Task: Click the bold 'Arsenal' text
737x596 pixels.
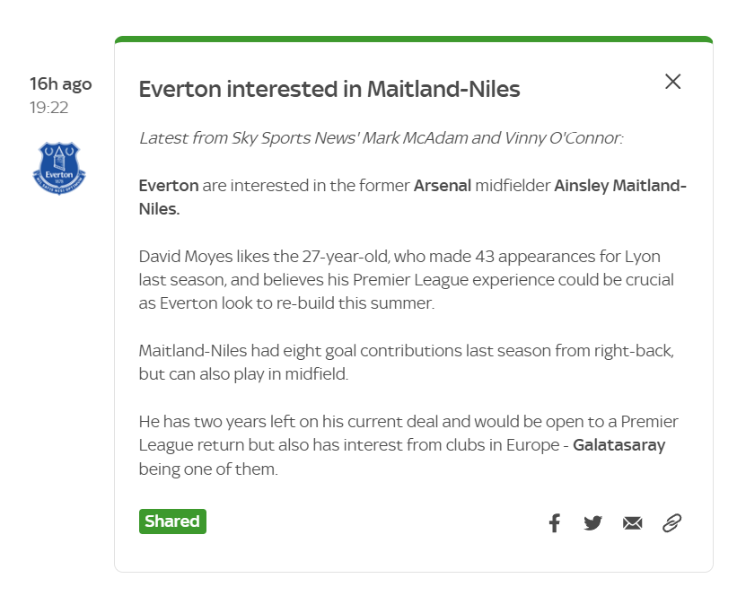Action: (x=443, y=186)
